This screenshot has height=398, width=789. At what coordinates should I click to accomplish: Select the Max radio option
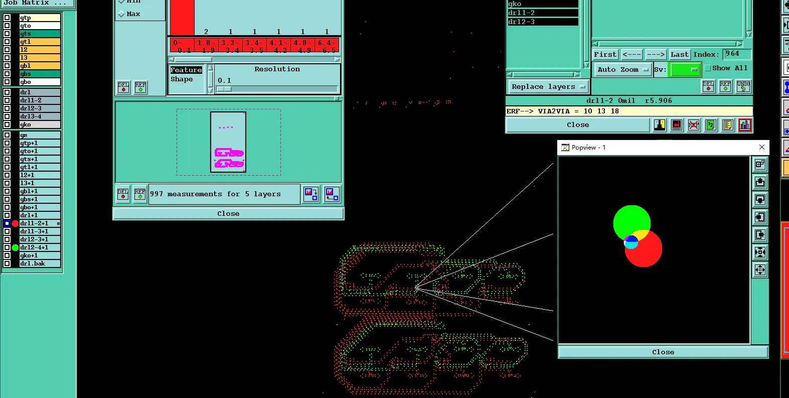(121, 14)
